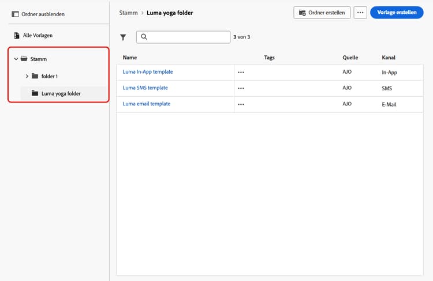
Task: Click the magnifier icon in search box
Action: pos(144,37)
